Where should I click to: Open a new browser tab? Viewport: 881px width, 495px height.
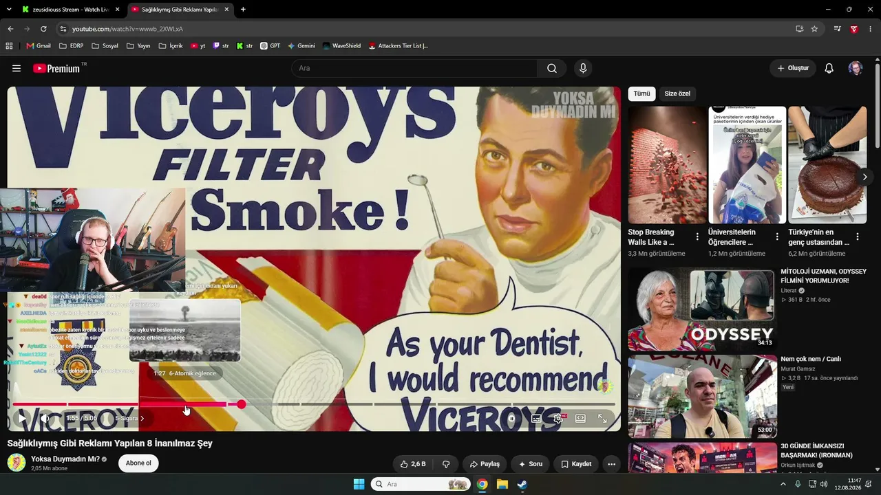[243, 10]
